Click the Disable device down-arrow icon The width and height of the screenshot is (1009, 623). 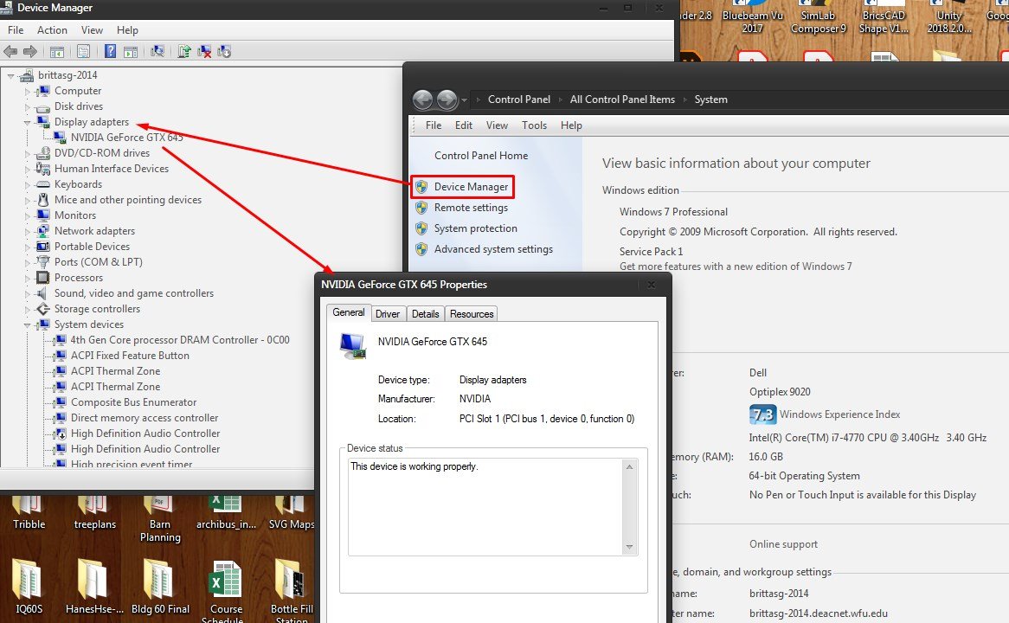[x=224, y=52]
